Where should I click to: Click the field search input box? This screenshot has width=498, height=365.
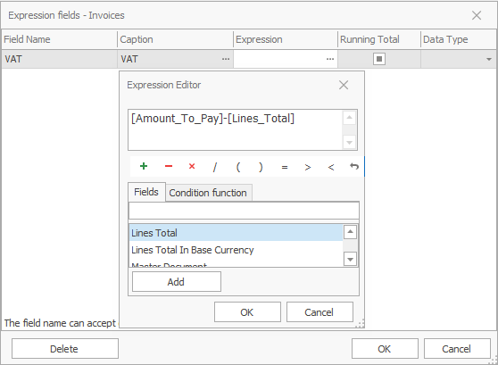click(244, 211)
